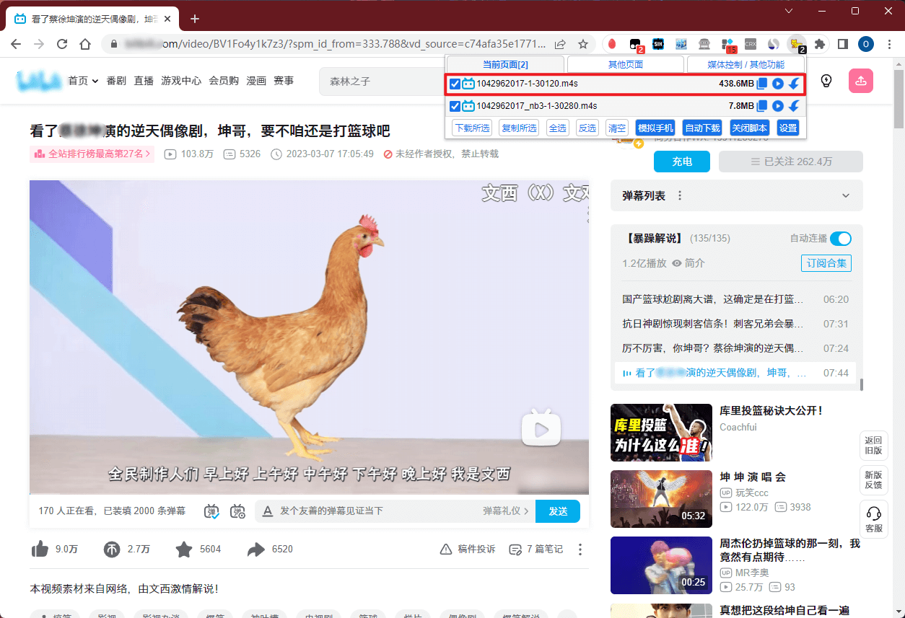Click the share icon showing 6520
This screenshot has height=618, width=905.
(x=256, y=549)
